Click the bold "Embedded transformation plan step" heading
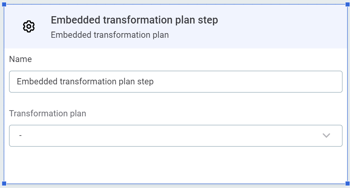Image resolution: width=350 pixels, height=188 pixels. point(134,20)
